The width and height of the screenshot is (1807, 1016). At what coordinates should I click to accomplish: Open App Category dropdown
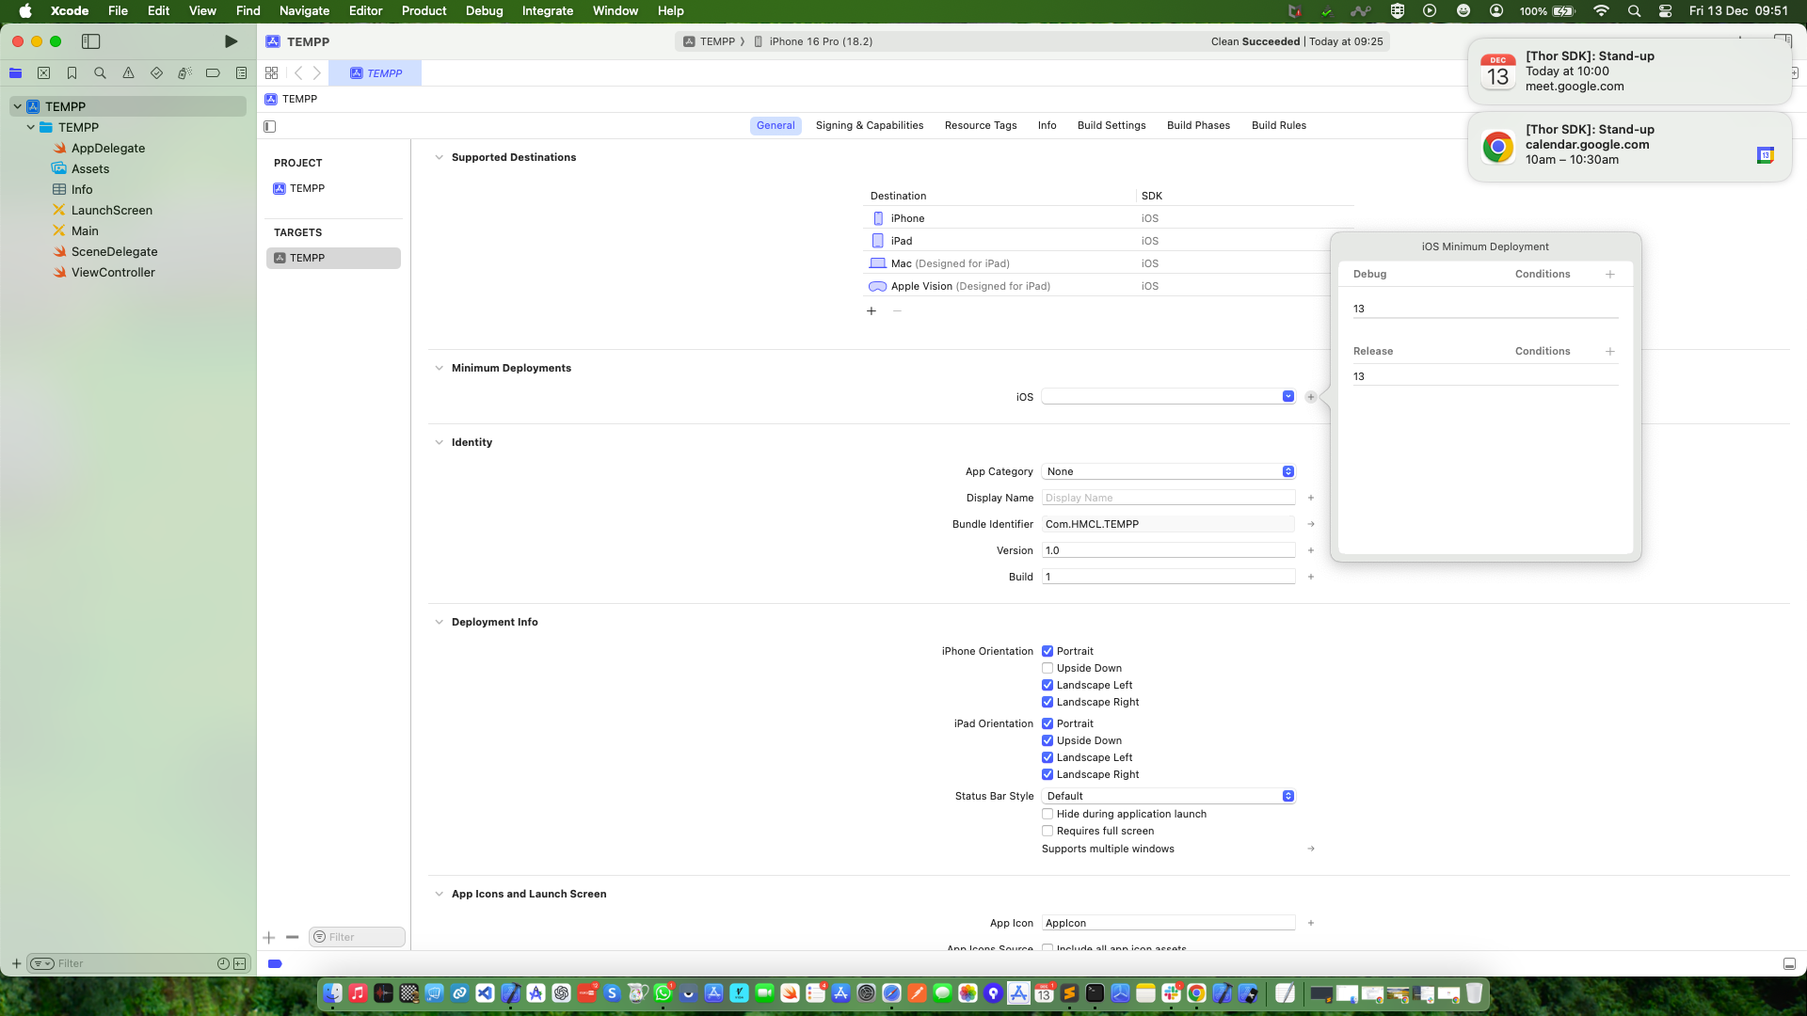pyautogui.click(x=1168, y=471)
